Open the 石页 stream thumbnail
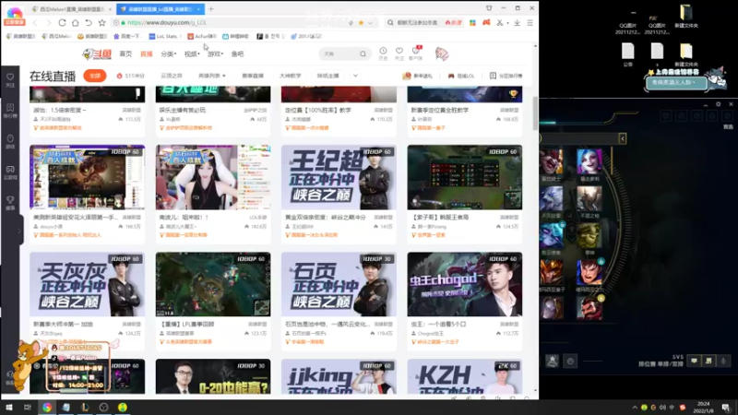 [x=339, y=284]
